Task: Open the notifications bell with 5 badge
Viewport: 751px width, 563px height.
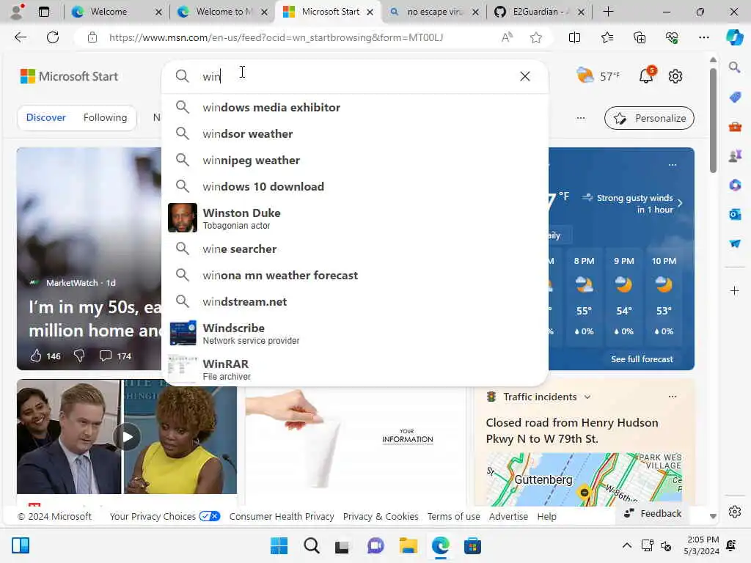Action: [647, 76]
